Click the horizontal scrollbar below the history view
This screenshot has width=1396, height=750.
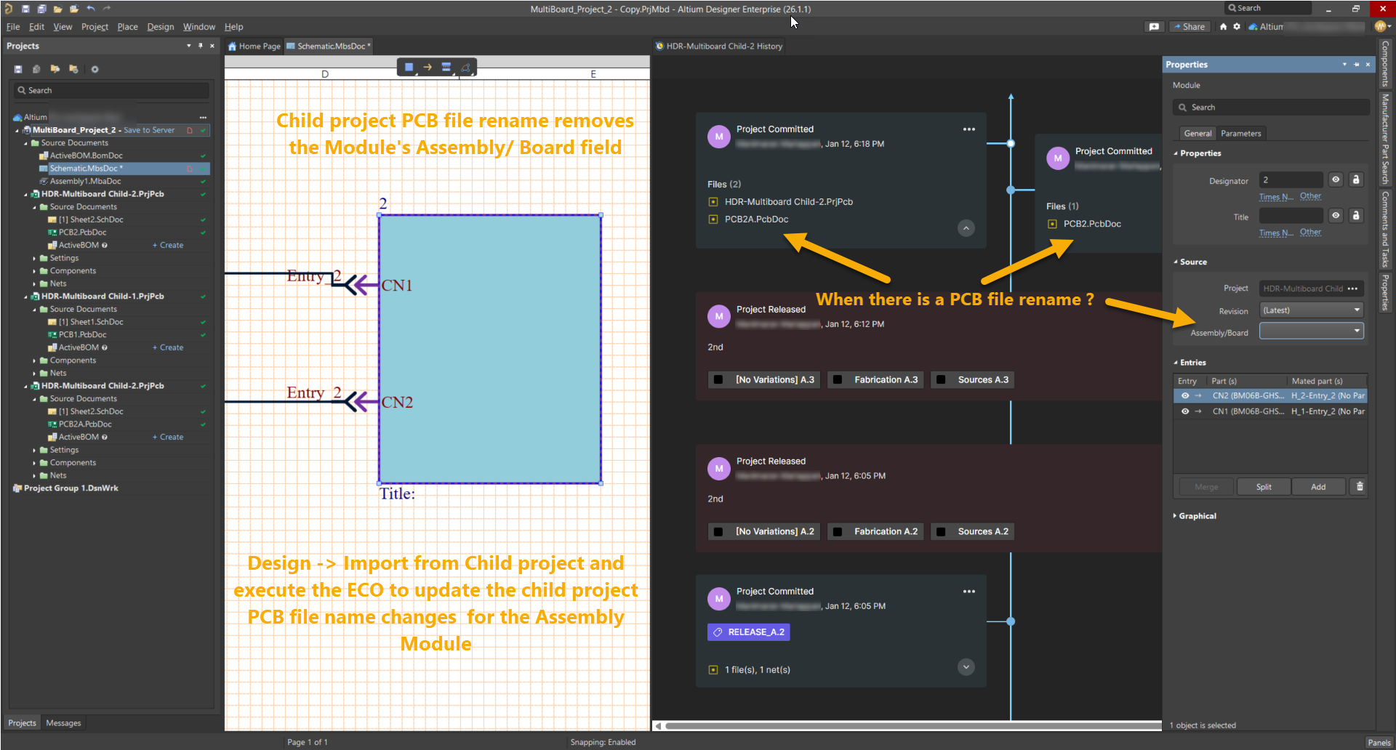click(913, 725)
